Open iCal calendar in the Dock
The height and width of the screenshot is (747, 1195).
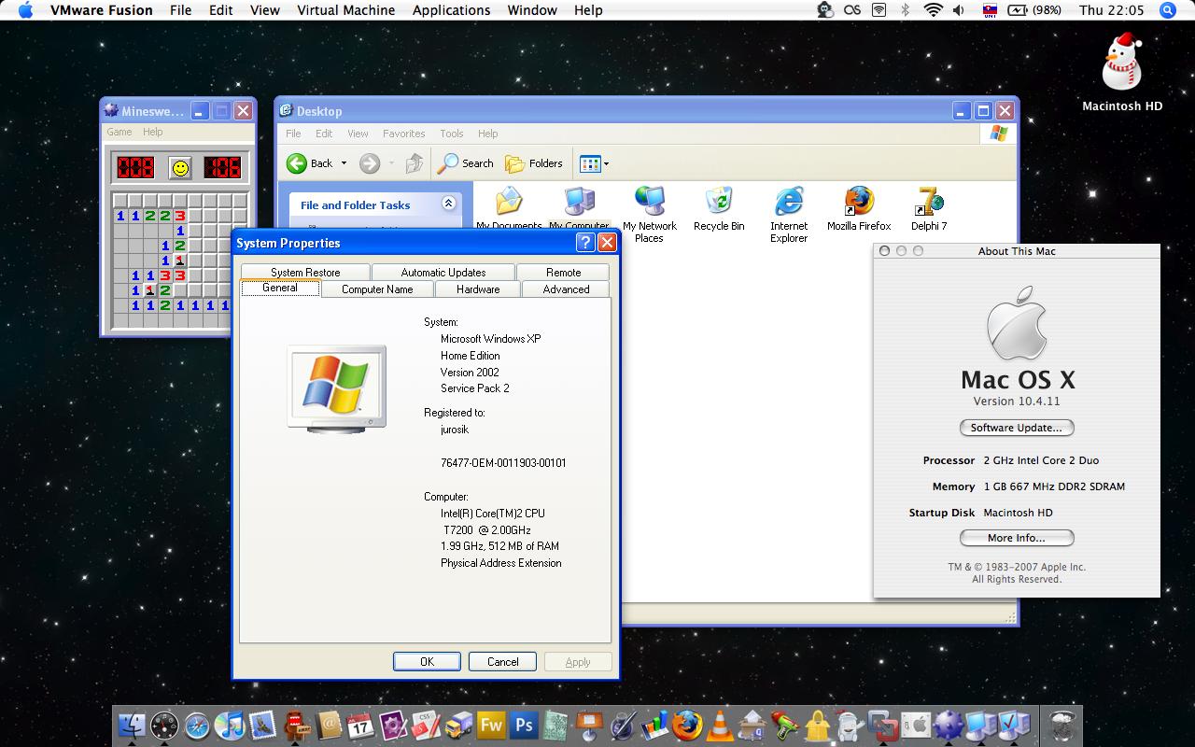360,726
